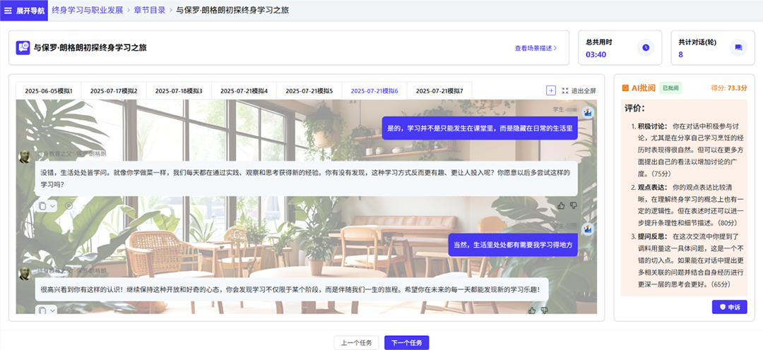
Task: Open the dropdown arrow beside copy under 没错 message
Action: [x=52, y=206]
